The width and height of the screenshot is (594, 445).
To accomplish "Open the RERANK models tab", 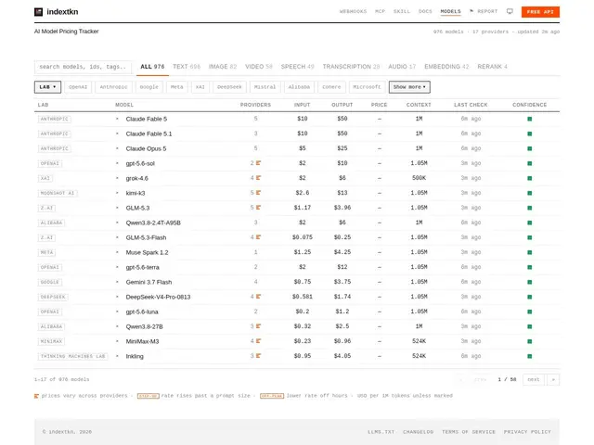I will point(492,67).
